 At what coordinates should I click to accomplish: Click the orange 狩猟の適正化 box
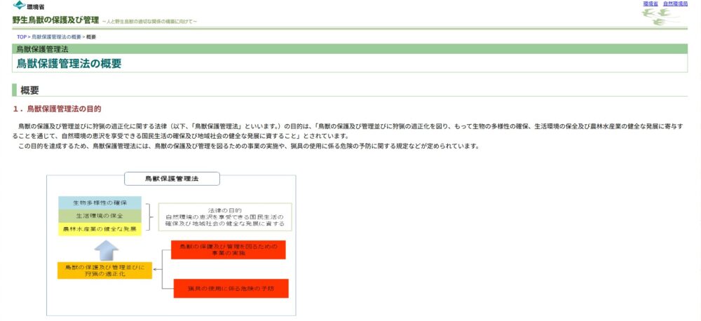pyautogui.click(x=104, y=270)
